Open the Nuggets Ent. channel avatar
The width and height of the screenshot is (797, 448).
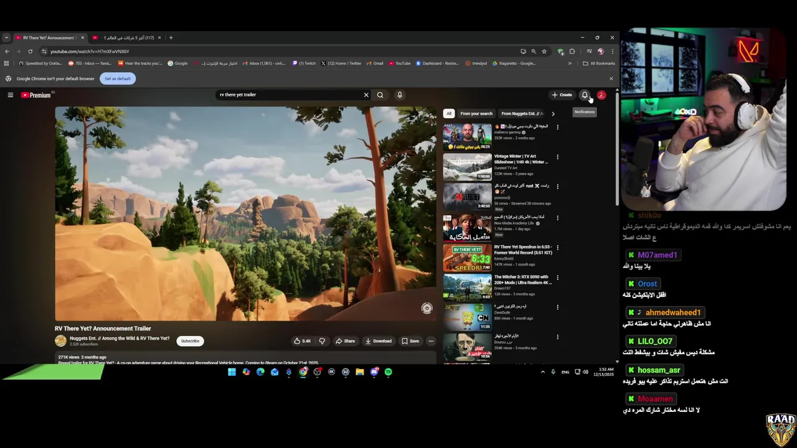click(60, 341)
